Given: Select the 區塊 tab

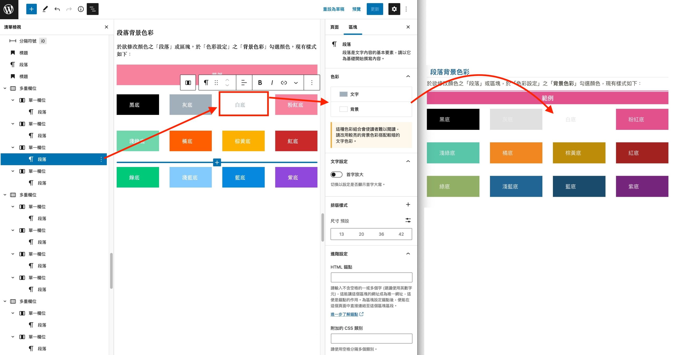Looking at the screenshot, I should (x=353, y=27).
